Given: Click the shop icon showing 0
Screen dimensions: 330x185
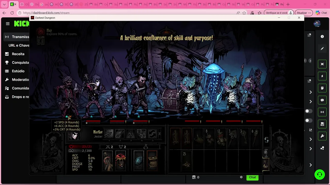Looking at the screenshot, I should pyautogui.click(x=194, y=177).
